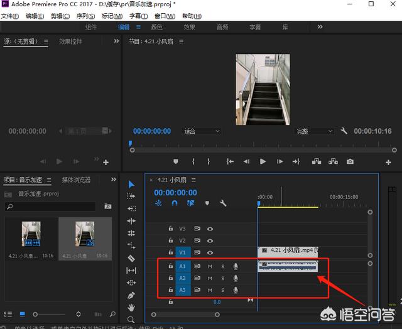
Task: Select the Hand tool
Action: tap(131, 308)
